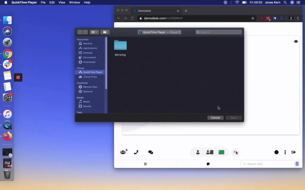Select the single presenter view icon
305x190 pixels.
(x=198, y=152)
